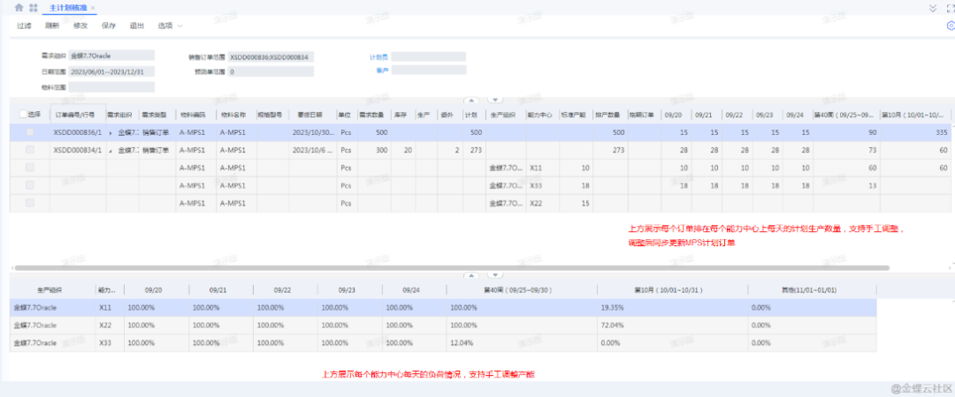Open the 选项 dropdown menu
The image size is (955, 397).
coord(170,26)
